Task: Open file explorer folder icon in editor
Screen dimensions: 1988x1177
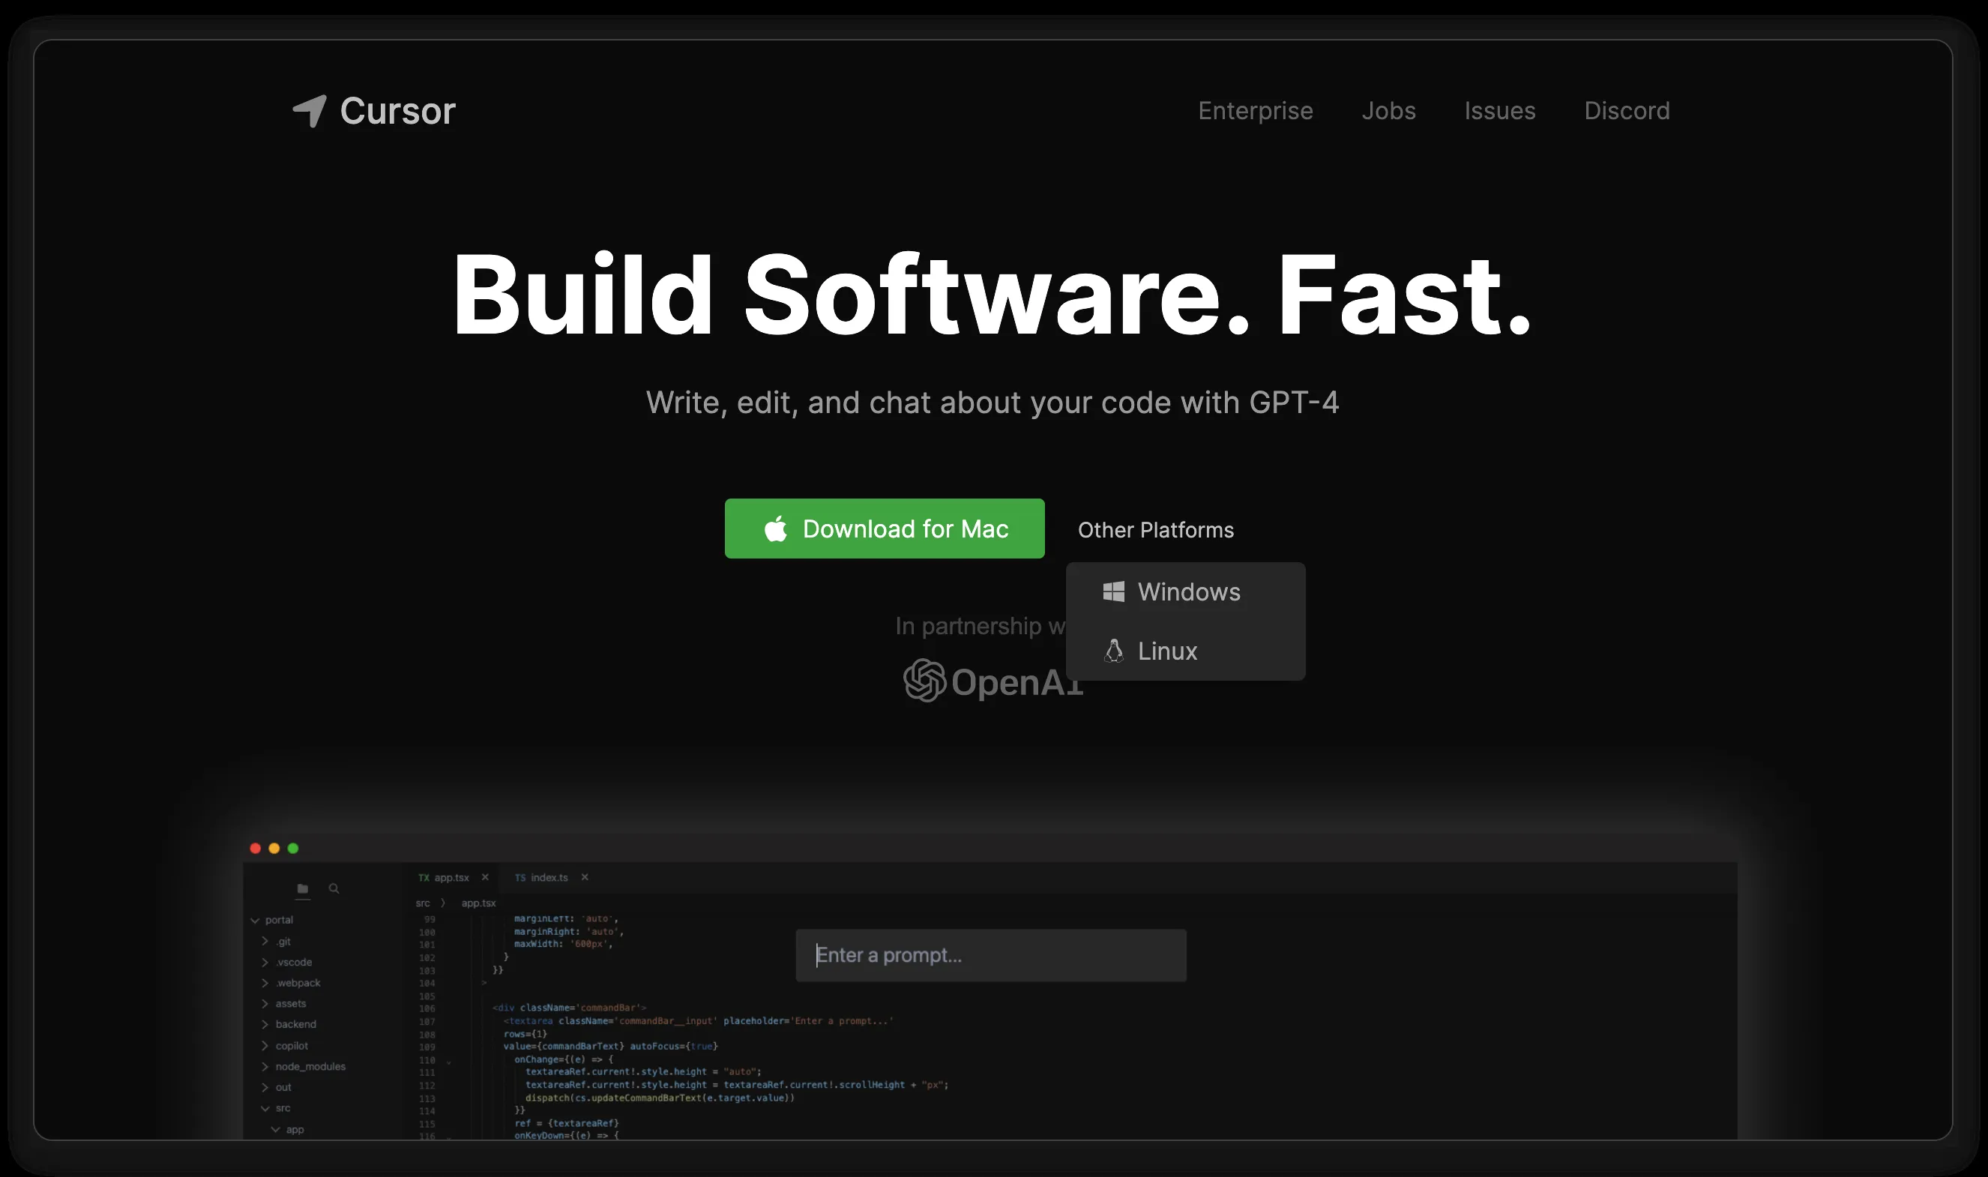Action: click(302, 888)
